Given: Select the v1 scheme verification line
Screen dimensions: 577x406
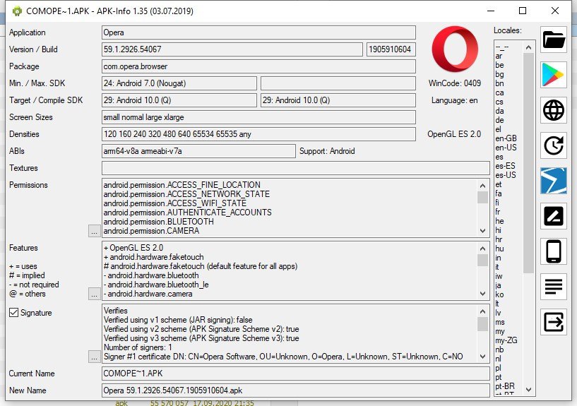Looking at the screenshot, I should 178,320.
